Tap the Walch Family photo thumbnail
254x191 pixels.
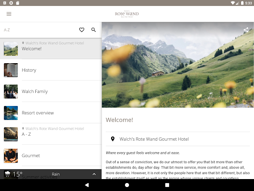[x=11, y=92]
